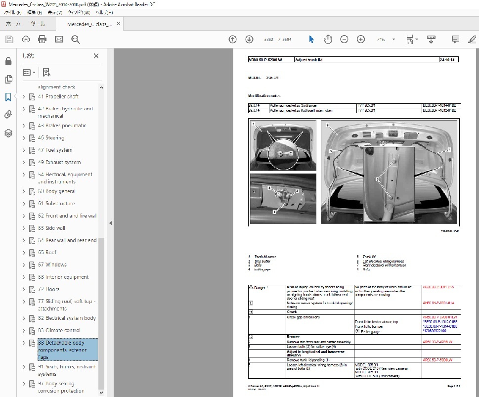Open the Window menu

[79, 12]
